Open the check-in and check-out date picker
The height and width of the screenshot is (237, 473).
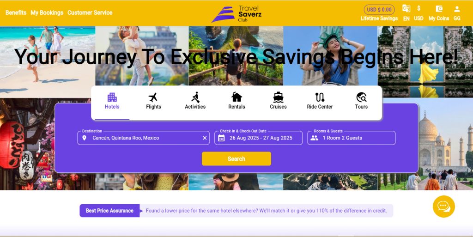click(259, 138)
